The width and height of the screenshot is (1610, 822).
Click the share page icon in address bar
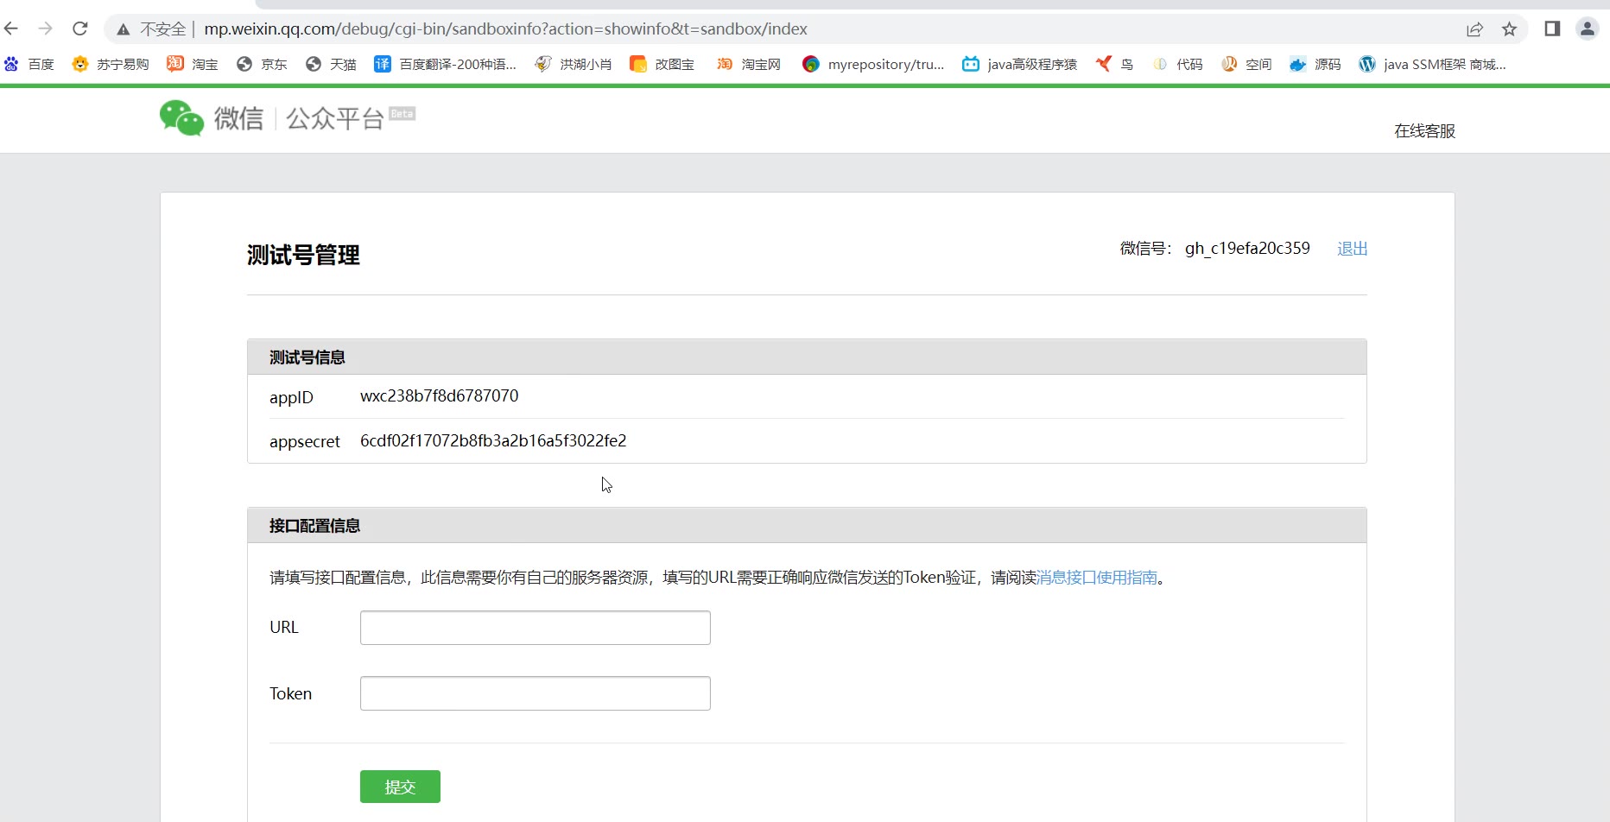(x=1474, y=29)
